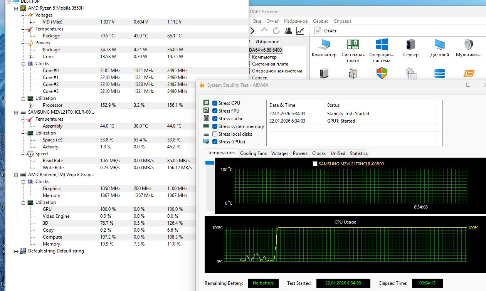This screenshot has width=486, height=291.
Task: Expand the Processor utilization entry
Action: pos(30,105)
